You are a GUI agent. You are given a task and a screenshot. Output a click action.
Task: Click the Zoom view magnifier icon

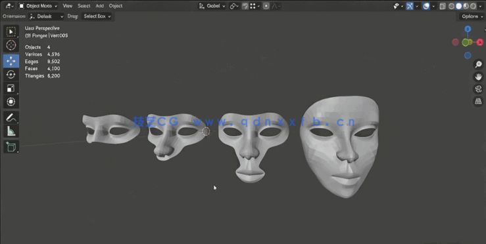tap(479, 64)
